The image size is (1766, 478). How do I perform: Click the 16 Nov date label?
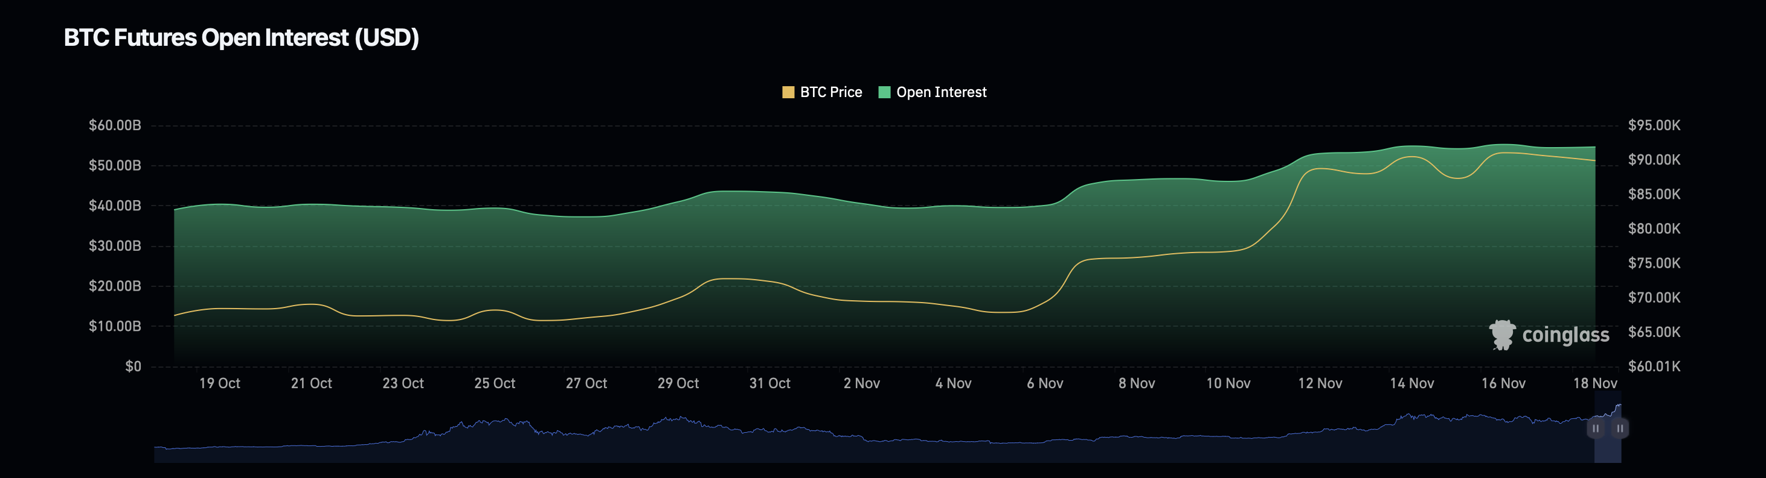pyautogui.click(x=1503, y=383)
